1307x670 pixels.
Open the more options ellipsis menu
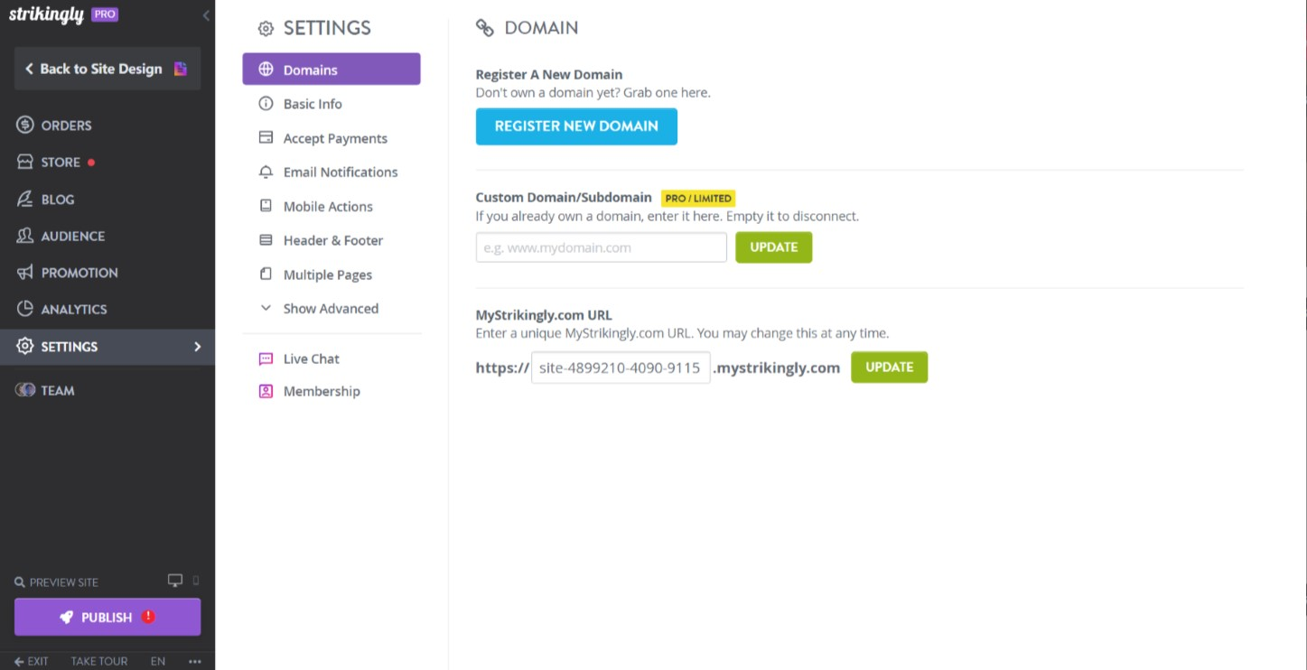point(194,662)
